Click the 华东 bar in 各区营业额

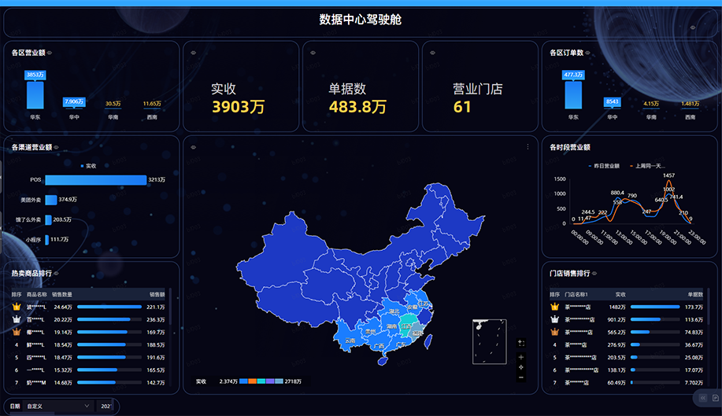point(35,95)
